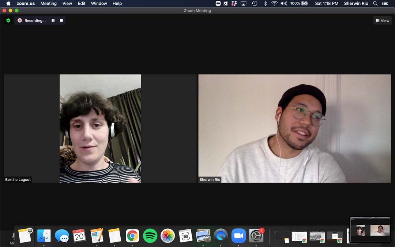Open Messages from the Dock

pyautogui.click(x=62, y=236)
